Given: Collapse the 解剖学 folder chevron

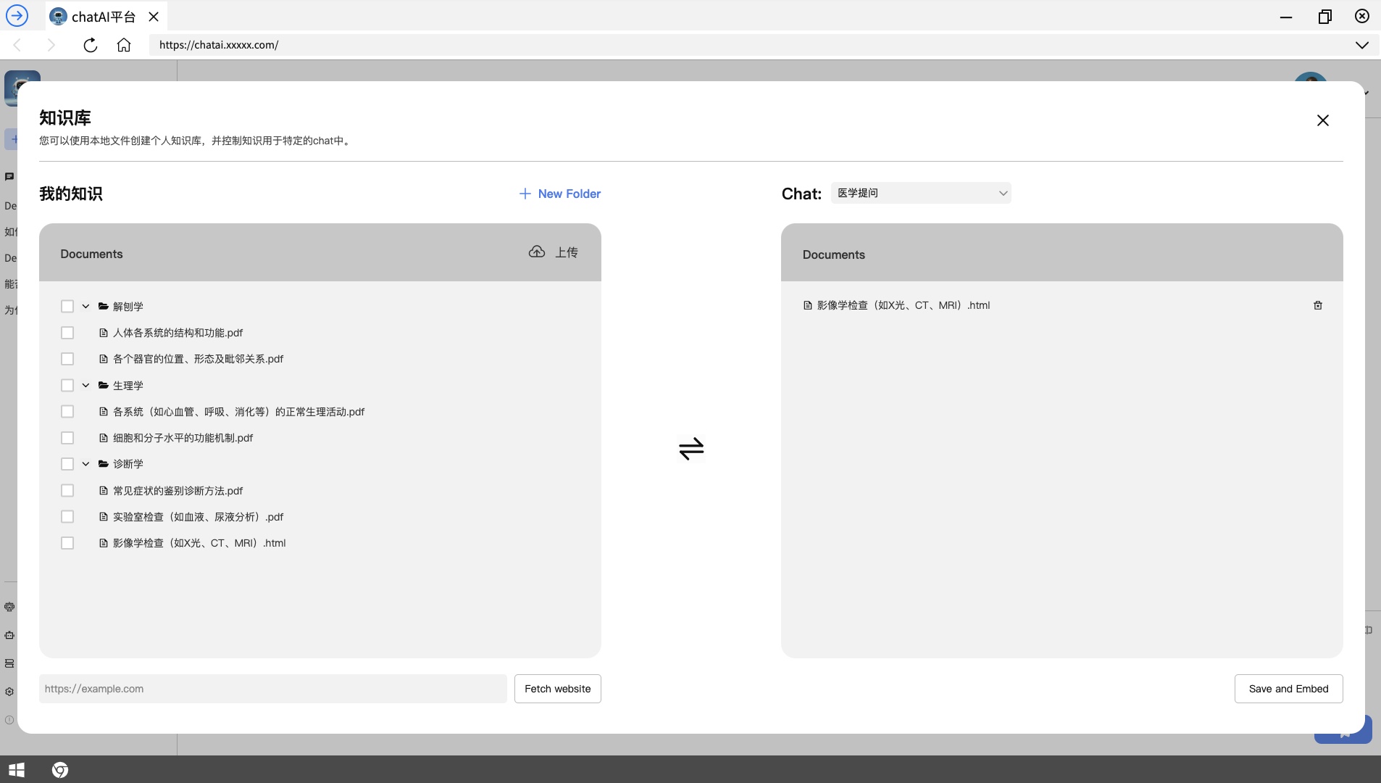Looking at the screenshot, I should [x=85, y=306].
